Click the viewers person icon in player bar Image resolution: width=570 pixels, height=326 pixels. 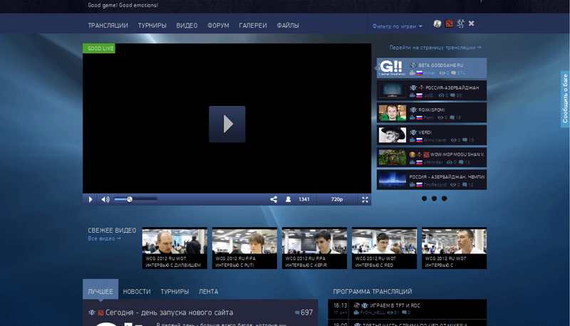point(288,199)
